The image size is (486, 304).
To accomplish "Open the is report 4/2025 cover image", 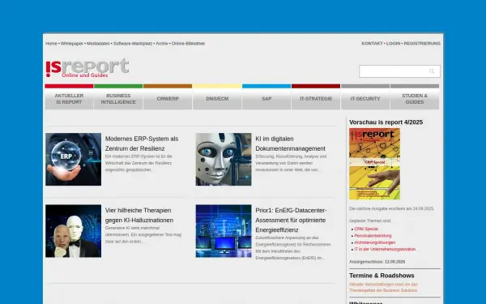I will 374,164.
